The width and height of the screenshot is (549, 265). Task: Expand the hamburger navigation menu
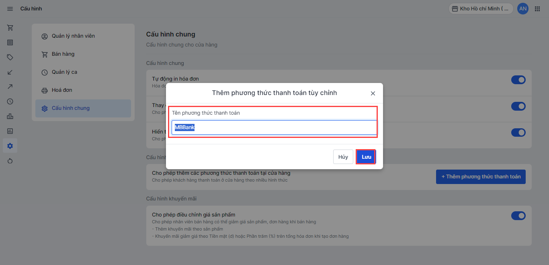[x=10, y=9]
